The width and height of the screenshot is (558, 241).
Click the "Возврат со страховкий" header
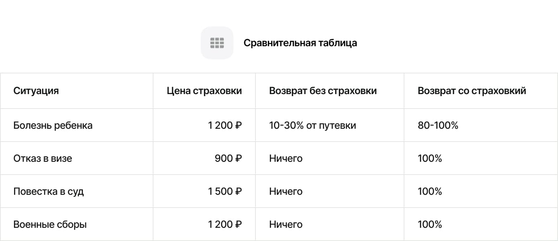(x=472, y=91)
